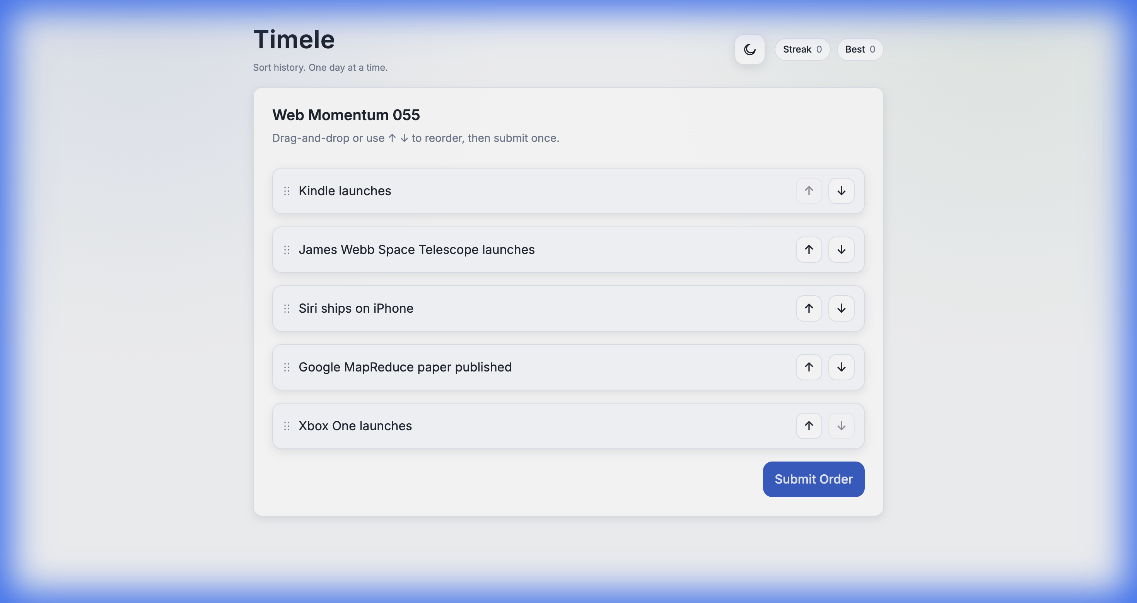Viewport: 1137px width, 603px height.
Task: Move James Webb Space Telescope launches up
Action: [x=809, y=250]
